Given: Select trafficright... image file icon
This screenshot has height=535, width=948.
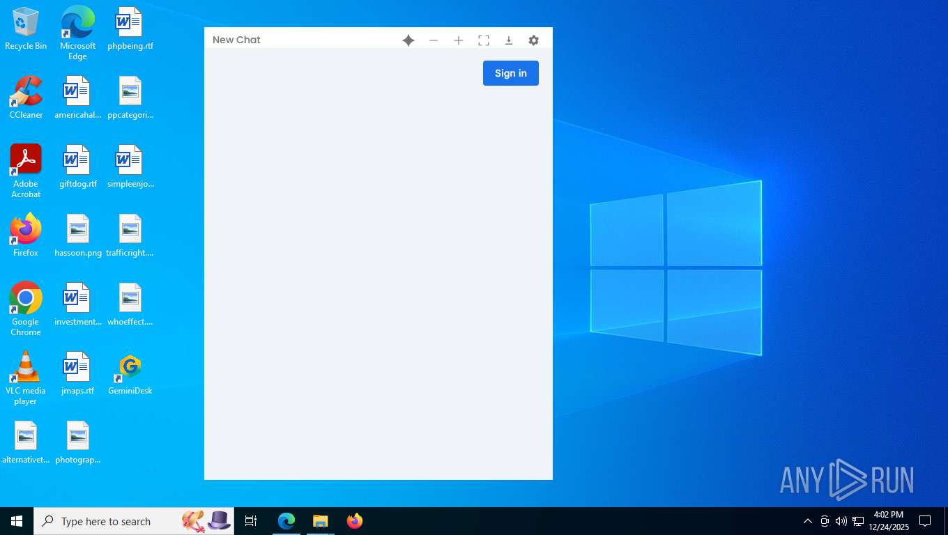Looking at the screenshot, I should coord(130,235).
